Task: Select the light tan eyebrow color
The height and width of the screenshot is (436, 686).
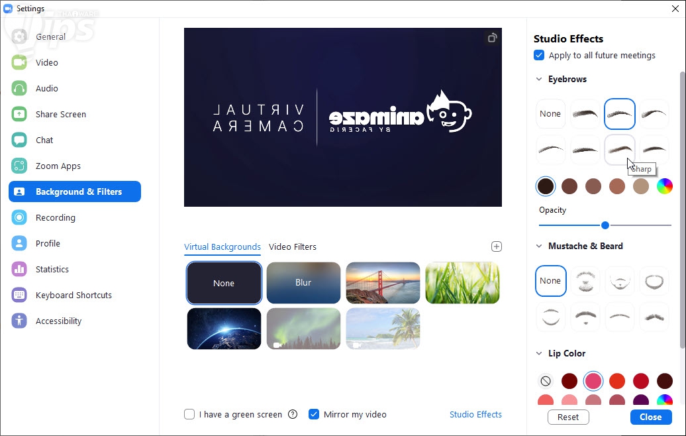Action: [x=640, y=186]
